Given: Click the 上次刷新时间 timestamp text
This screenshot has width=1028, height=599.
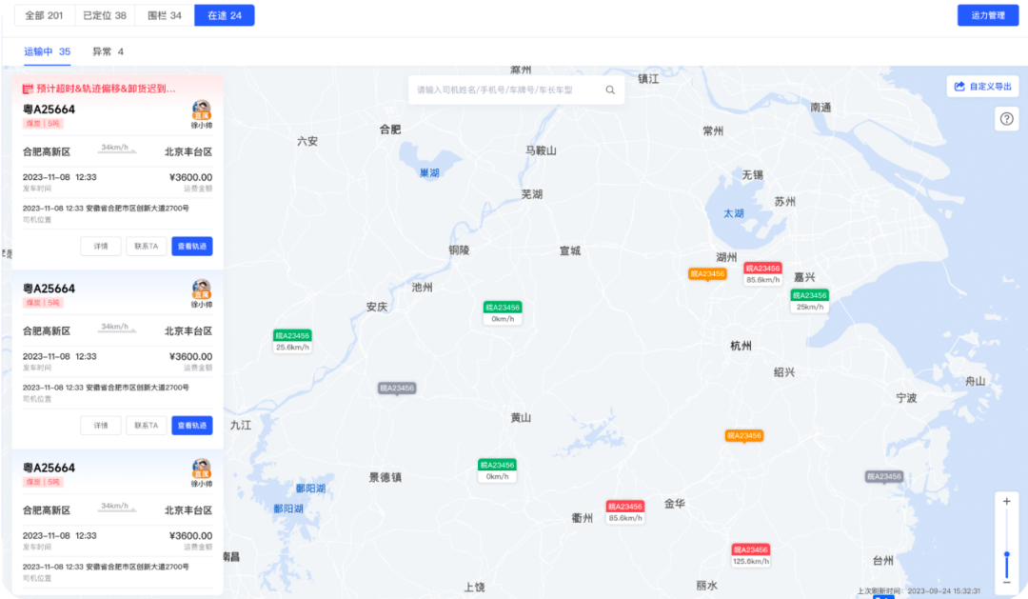Looking at the screenshot, I should [x=919, y=590].
